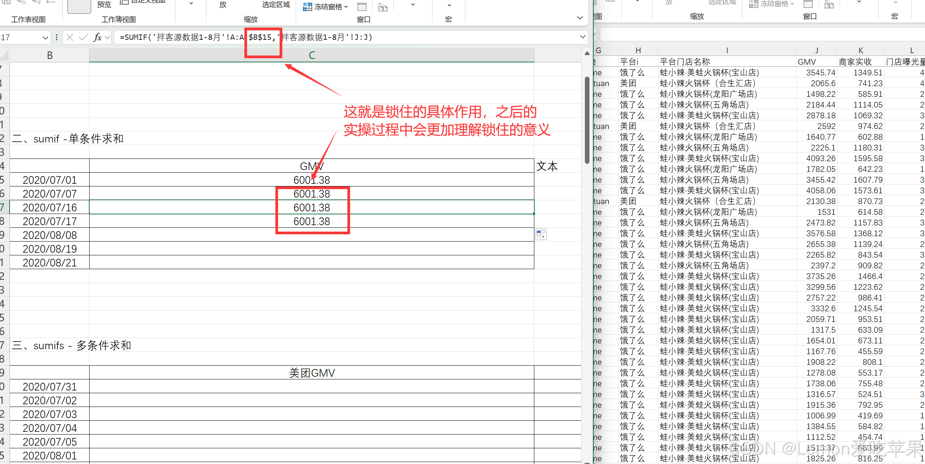Click the 二、sumif -单条件求和 heading cell

pyautogui.click(x=68, y=139)
